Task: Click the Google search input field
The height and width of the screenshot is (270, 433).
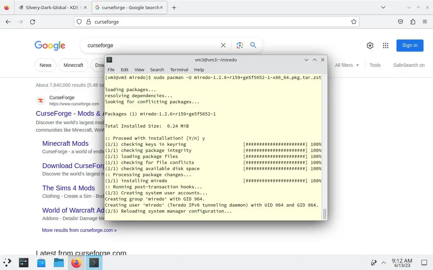Action: [152, 45]
